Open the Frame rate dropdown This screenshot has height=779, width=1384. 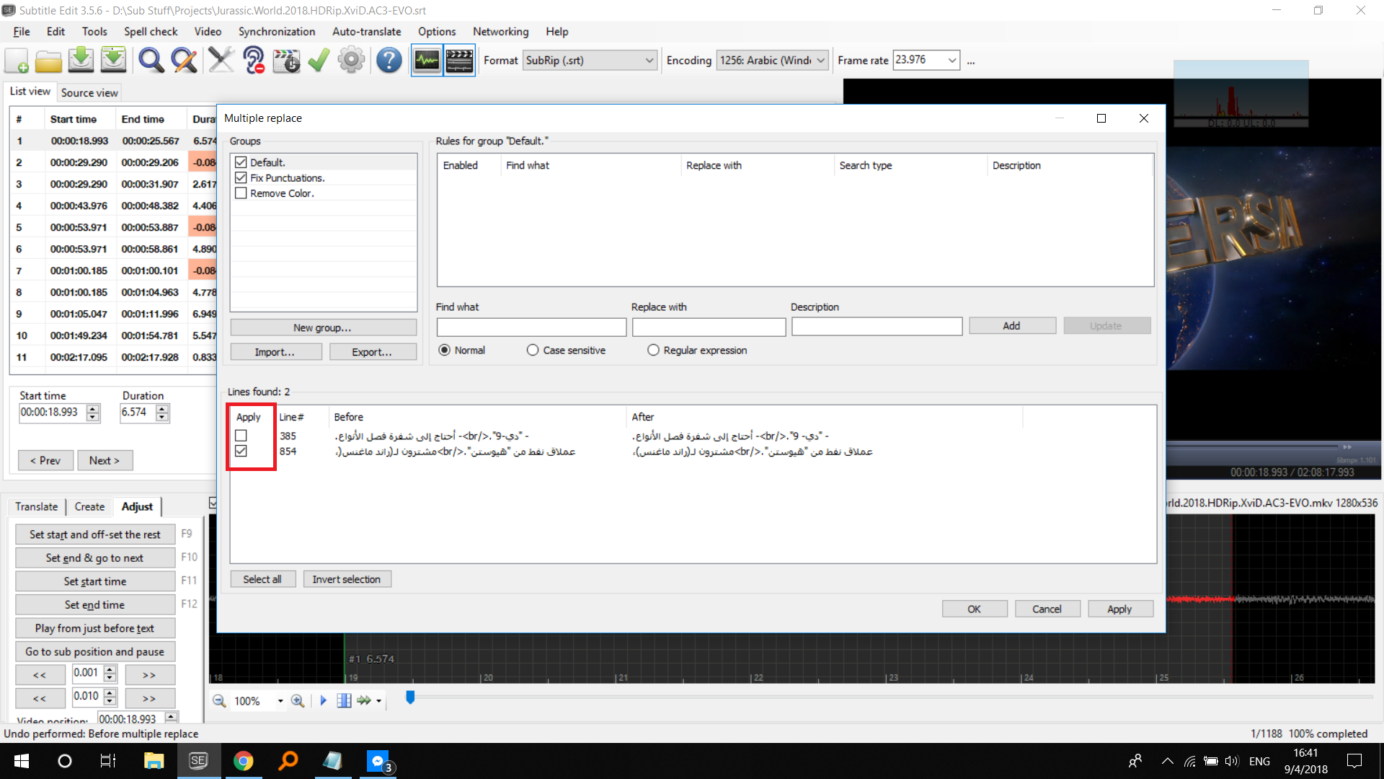[953, 60]
